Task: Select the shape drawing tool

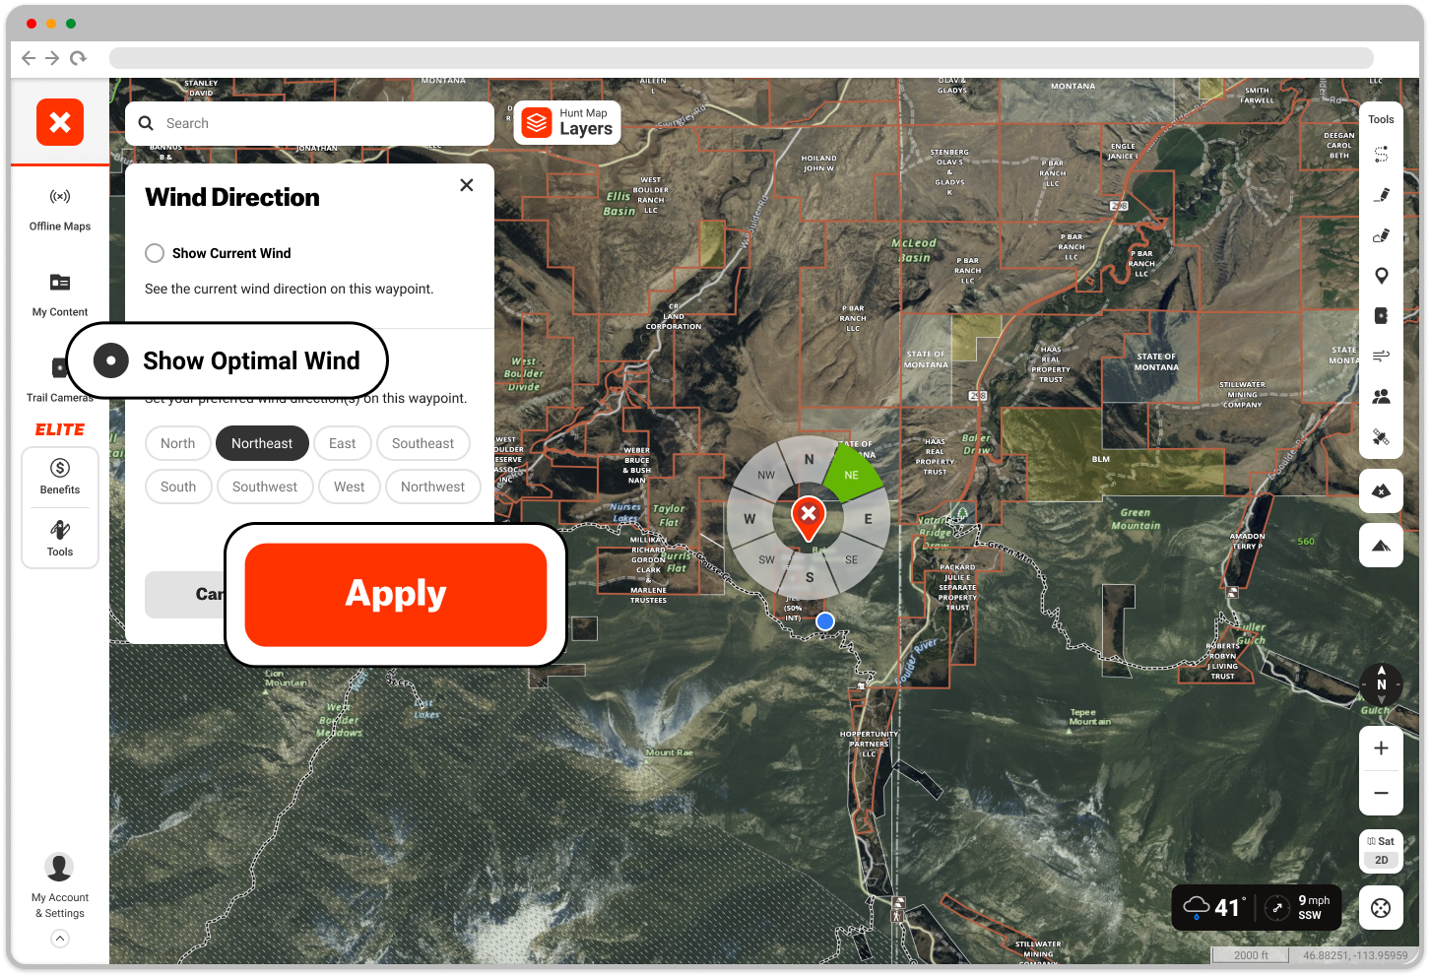Action: (1381, 236)
